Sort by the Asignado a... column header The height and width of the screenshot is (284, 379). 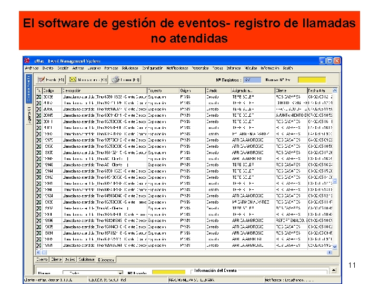pos(253,90)
